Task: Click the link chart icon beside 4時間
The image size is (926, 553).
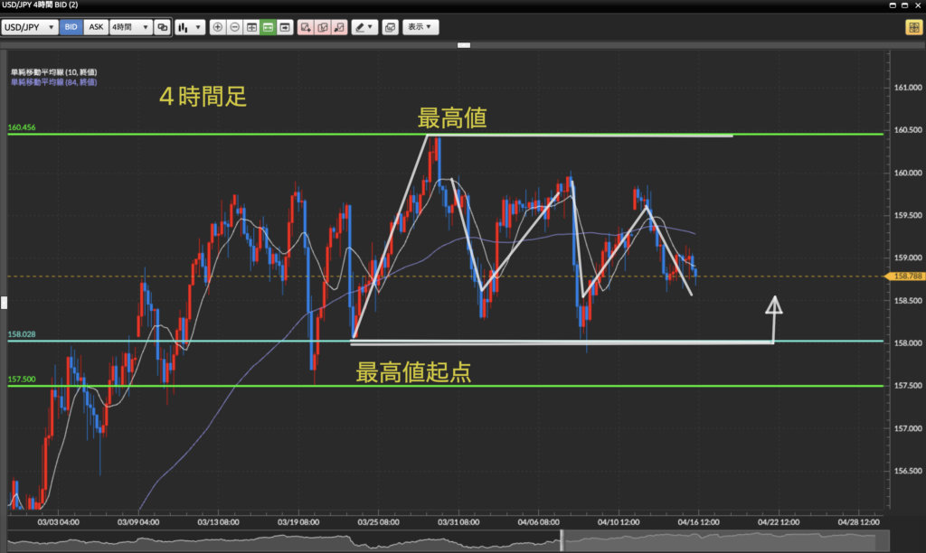Action: point(162,27)
